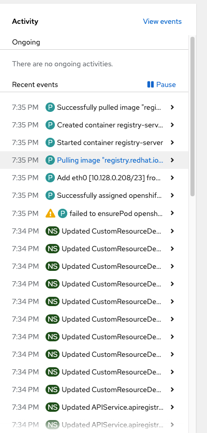Click the Pod icon beside Add eth0 event

click(x=50, y=178)
